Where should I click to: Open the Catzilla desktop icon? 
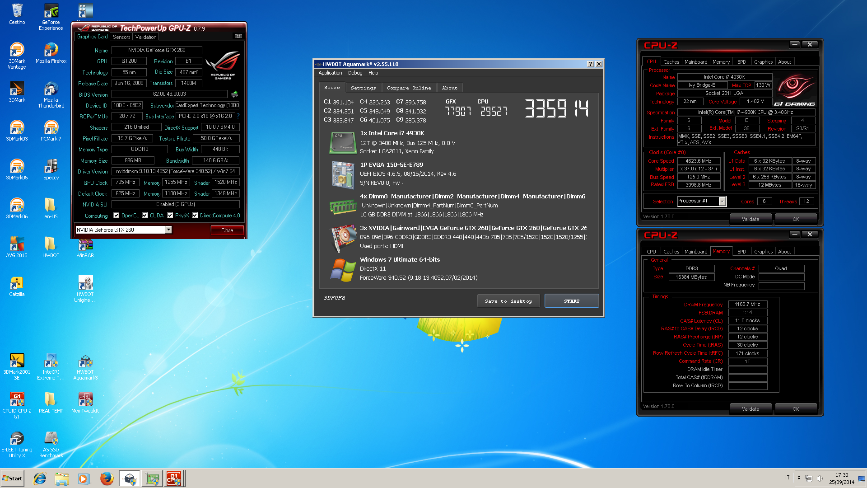[17, 286]
